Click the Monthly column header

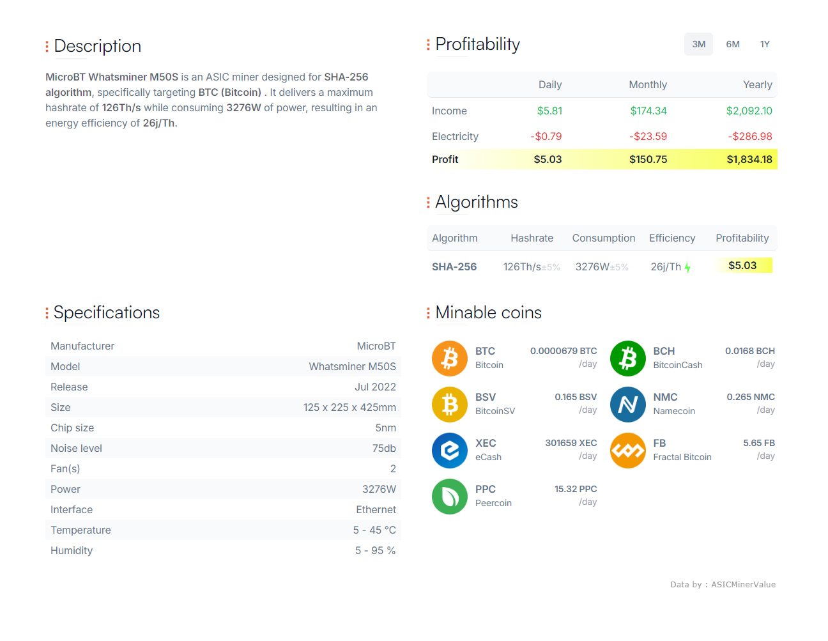click(648, 84)
